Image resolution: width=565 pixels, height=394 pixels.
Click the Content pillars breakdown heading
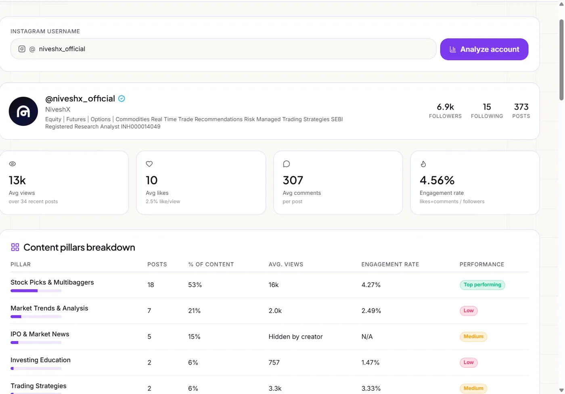click(79, 247)
